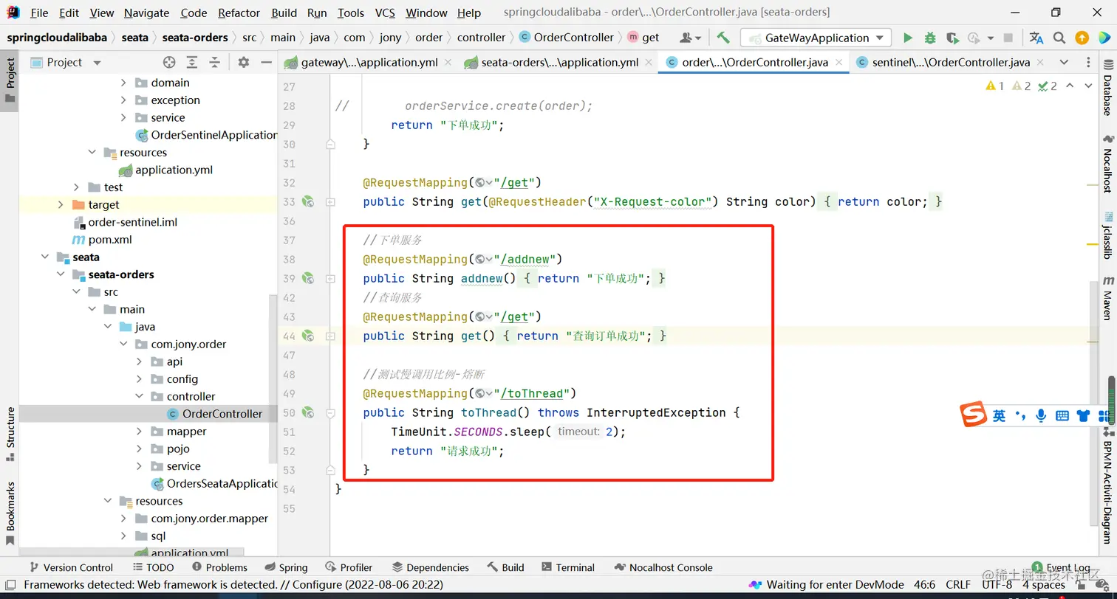Click the orange update arrow icon
The height and width of the screenshot is (599, 1117).
(x=1082, y=38)
